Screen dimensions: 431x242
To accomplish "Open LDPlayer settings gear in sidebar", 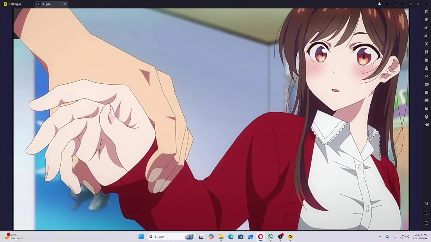I will click(x=427, y=12).
